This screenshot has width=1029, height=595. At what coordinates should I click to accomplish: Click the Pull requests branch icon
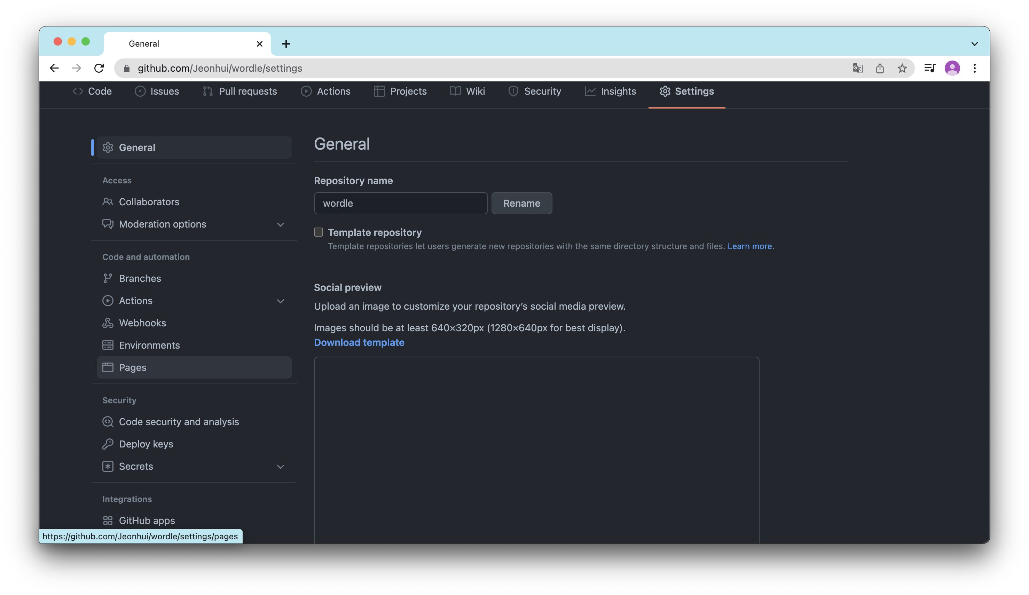208,92
